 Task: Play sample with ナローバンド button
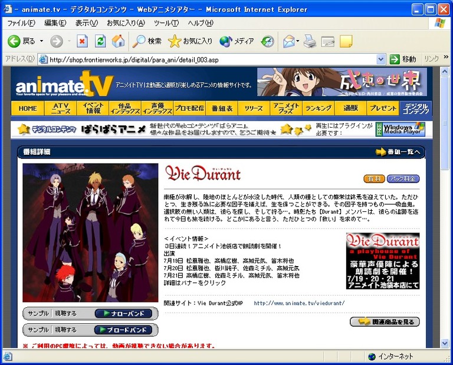124,313
